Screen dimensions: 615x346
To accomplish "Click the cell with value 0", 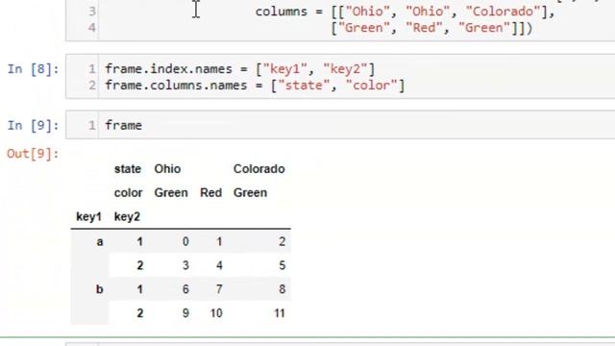I will click(185, 241).
